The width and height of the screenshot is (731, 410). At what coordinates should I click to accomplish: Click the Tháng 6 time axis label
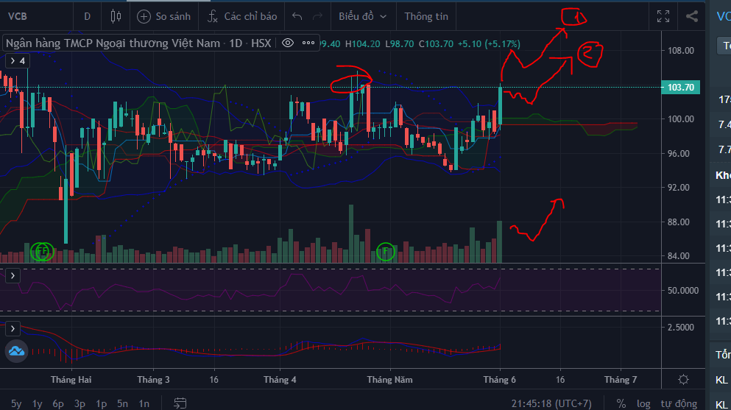point(500,379)
